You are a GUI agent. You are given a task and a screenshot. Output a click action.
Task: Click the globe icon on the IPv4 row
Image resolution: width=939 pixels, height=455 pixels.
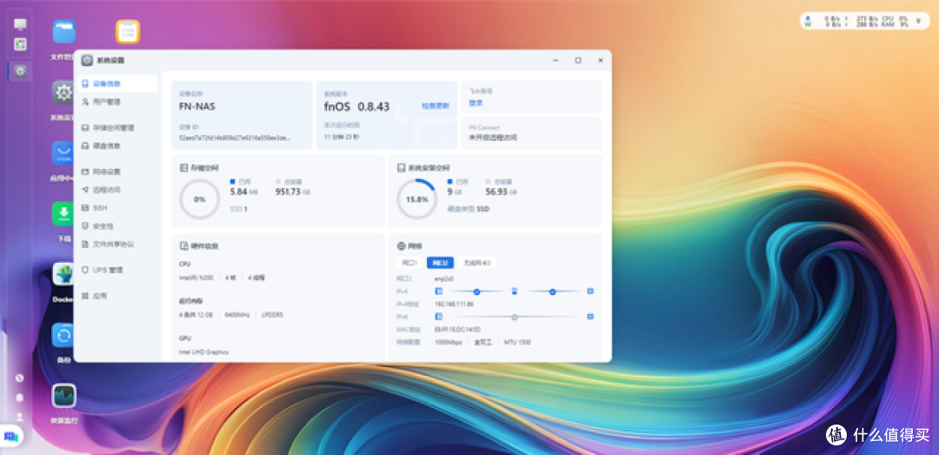coord(590,291)
